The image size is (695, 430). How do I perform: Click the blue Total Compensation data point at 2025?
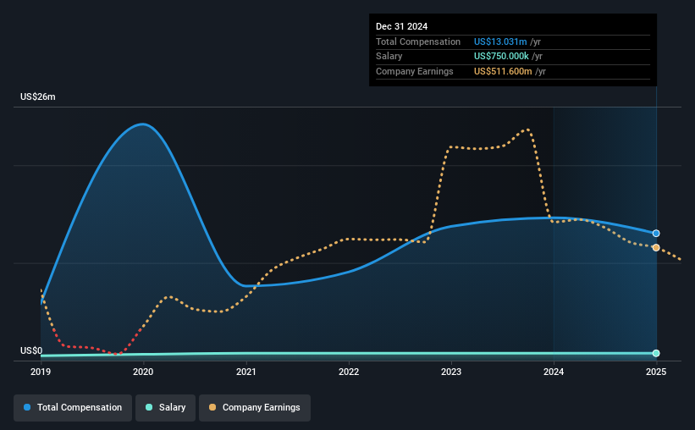[x=656, y=233]
